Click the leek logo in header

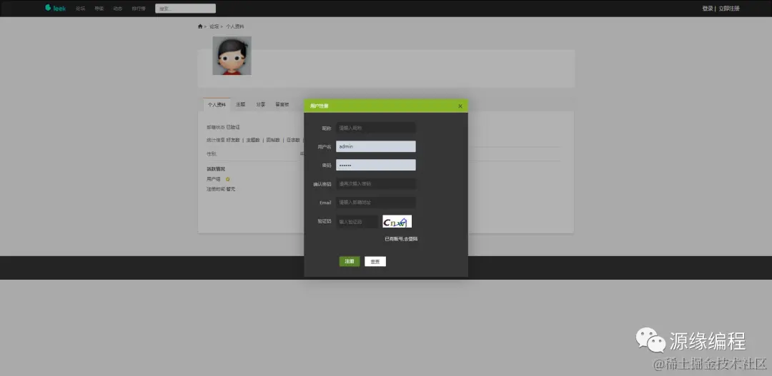55,8
